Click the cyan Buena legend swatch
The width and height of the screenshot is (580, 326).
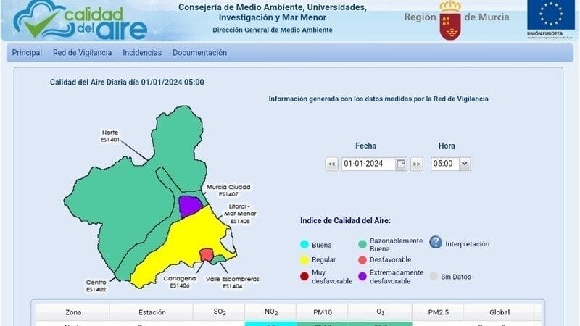pyautogui.click(x=304, y=245)
